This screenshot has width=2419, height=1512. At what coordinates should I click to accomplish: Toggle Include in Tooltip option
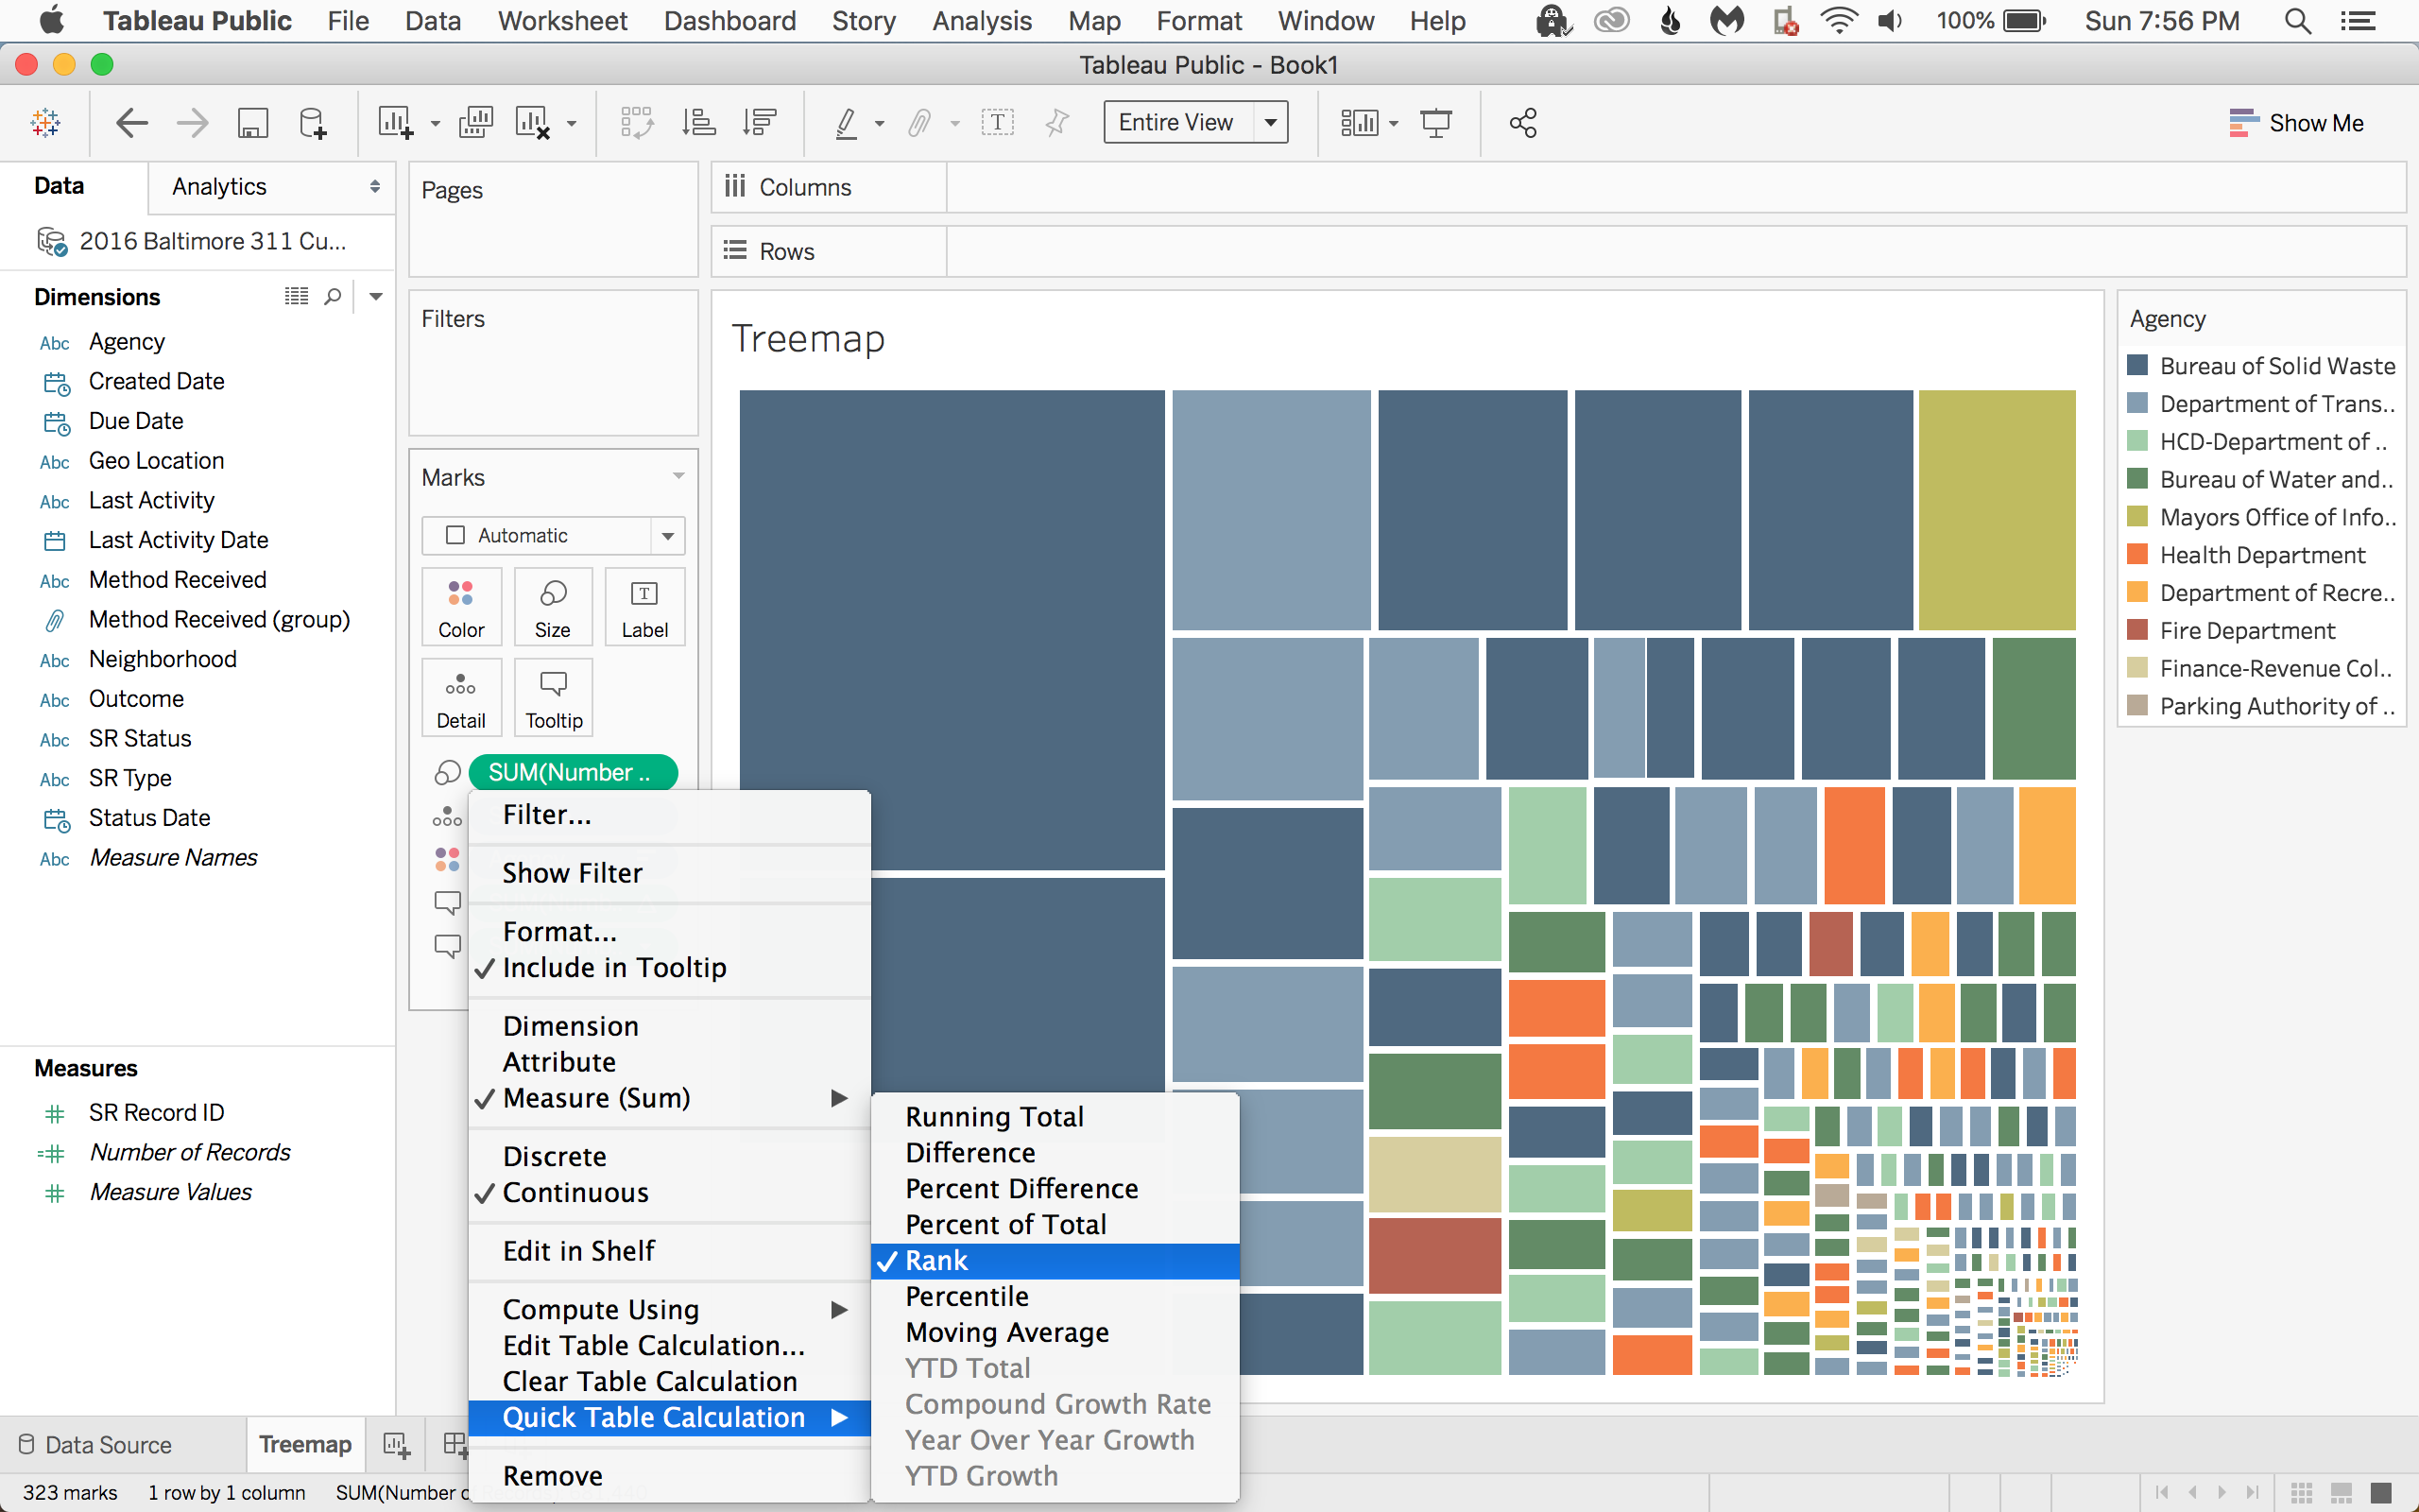pyautogui.click(x=669, y=968)
